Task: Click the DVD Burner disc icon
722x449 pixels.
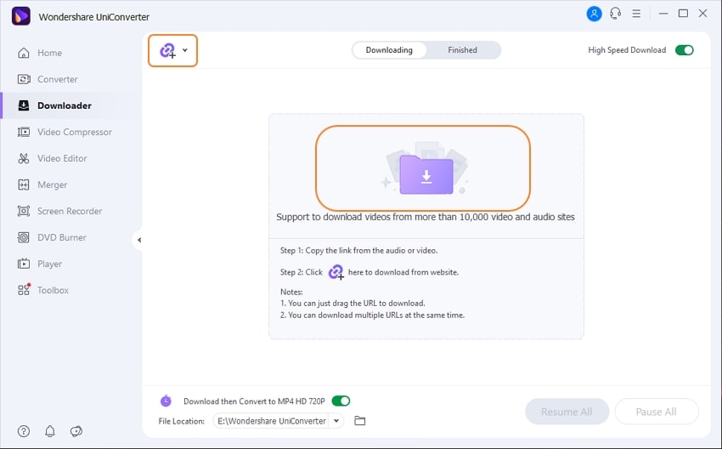Action: point(24,237)
